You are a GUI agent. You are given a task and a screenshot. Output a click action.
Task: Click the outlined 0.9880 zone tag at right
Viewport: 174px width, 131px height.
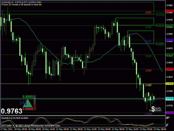160,44
